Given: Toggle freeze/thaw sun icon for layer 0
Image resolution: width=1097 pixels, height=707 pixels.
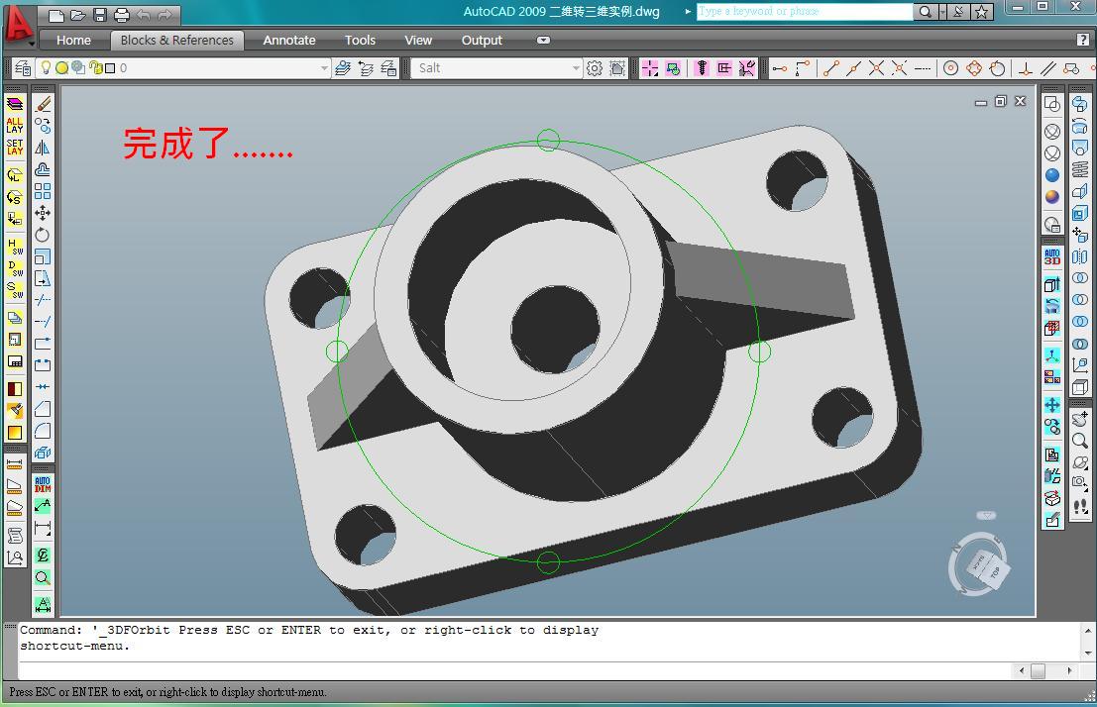Looking at the screenshot, I should (x=62, y=68).
